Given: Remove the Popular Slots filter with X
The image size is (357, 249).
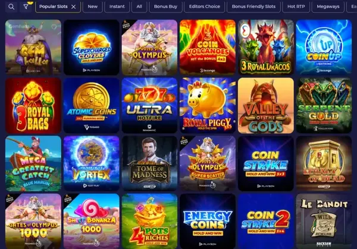Looking at the screenshot, I should coord(74,7).
